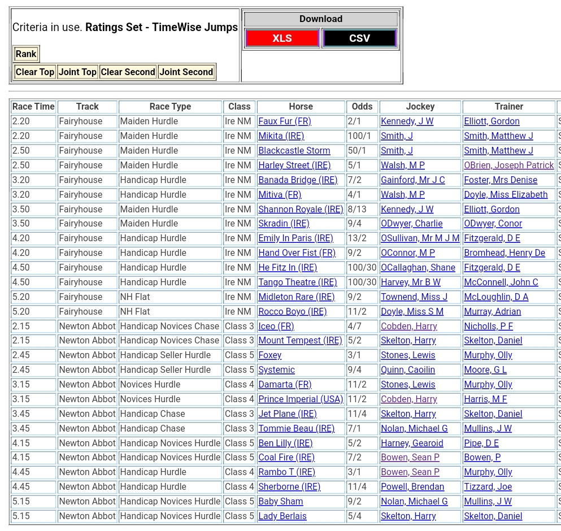Download ratings as XLS file
Viewport: 561px width, 531px height.
pyautogui.click(x=282, y=38)
